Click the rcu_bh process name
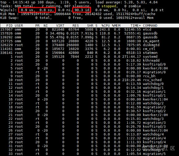 (x=149, y=76)
